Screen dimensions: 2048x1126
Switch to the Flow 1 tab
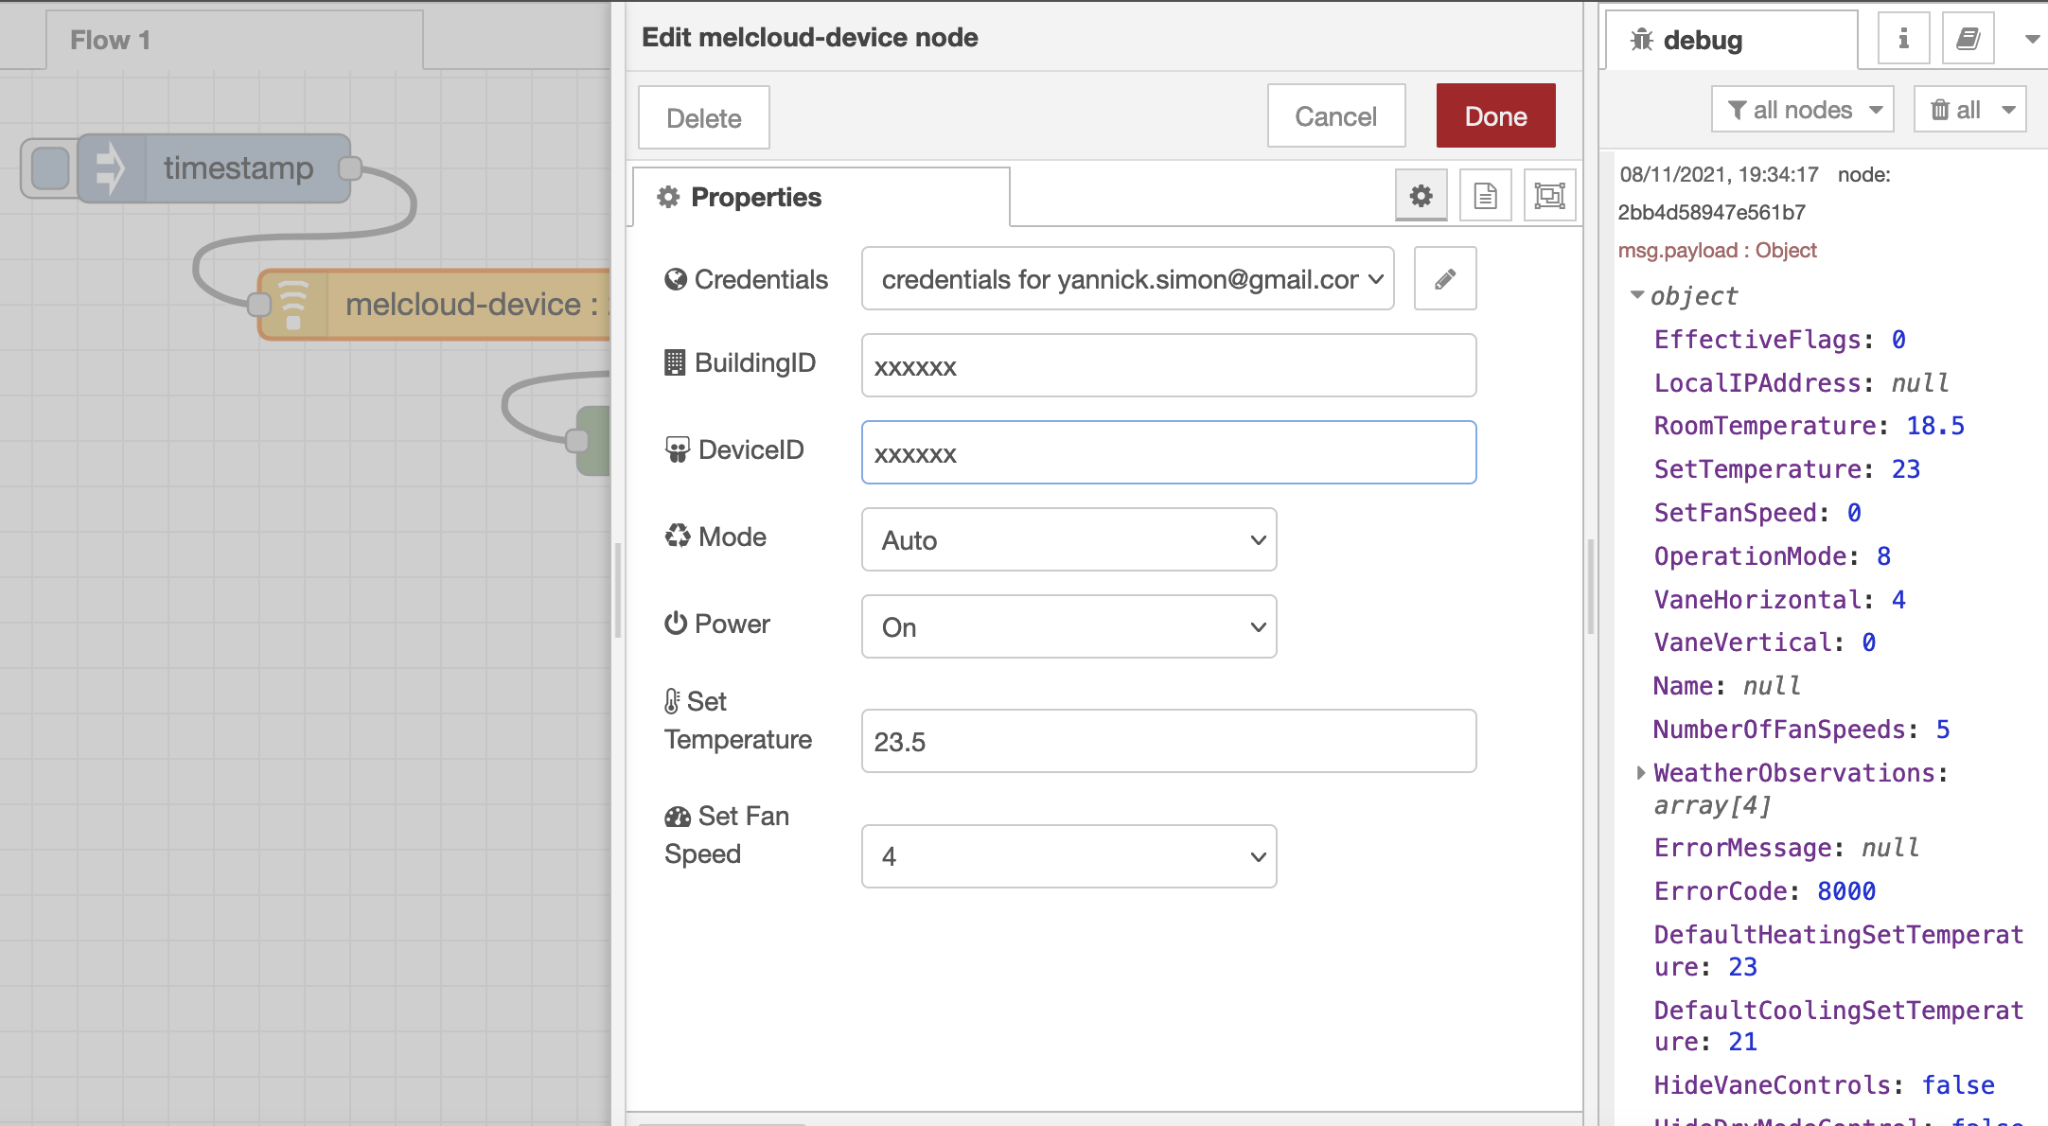pos(111,40)
